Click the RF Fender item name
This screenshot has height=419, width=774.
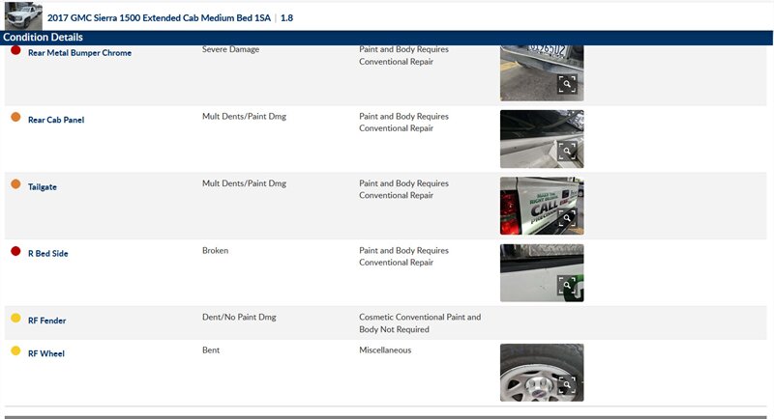[46, 321]
